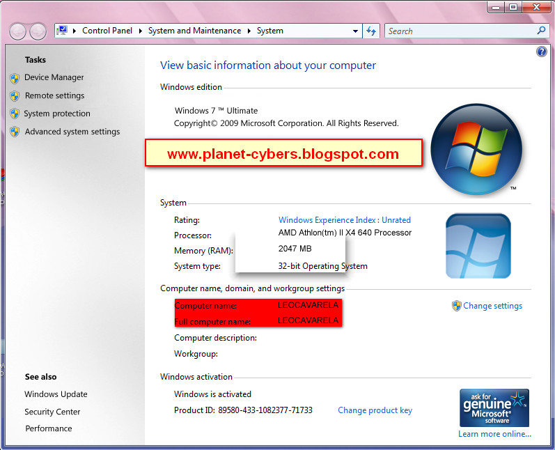Select System breadcrumb item
This screenshot has width=555, height=450.
pyautogui.click(x=270, y=31)
